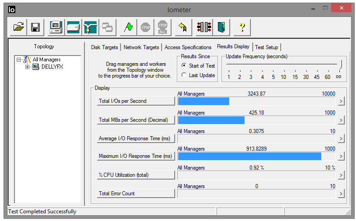
Task: Save the test configuration (floppy icon)
Action: [35, 27]
